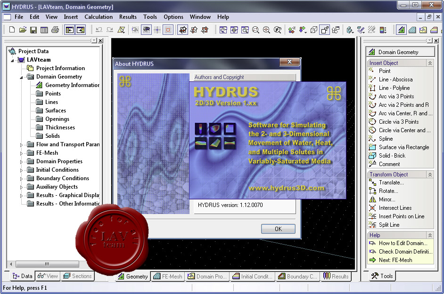Click the Undo toolbar arrow

(x=99, y=30)
